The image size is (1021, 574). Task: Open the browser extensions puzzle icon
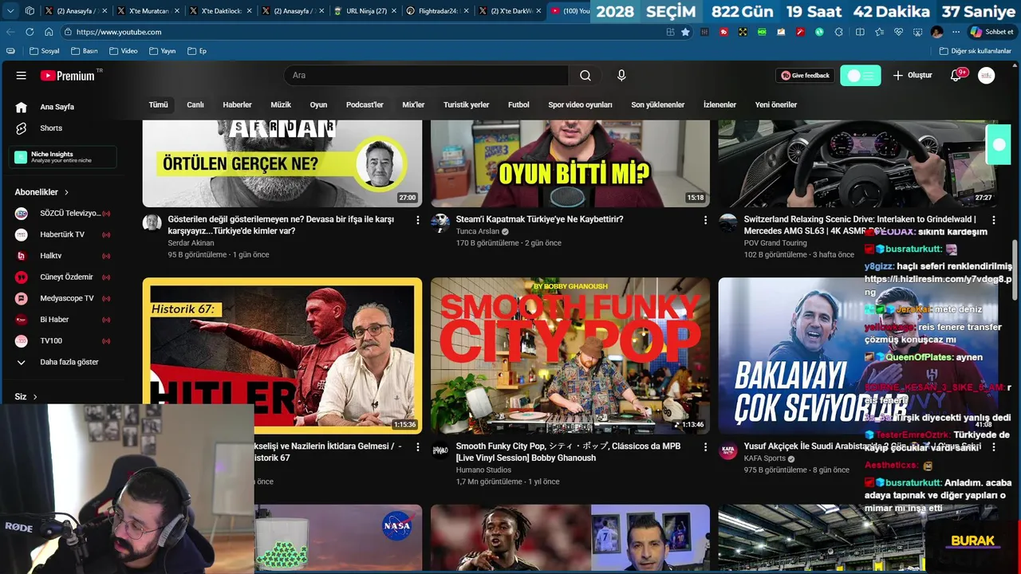pyautogui.click(x=838, y=32)
